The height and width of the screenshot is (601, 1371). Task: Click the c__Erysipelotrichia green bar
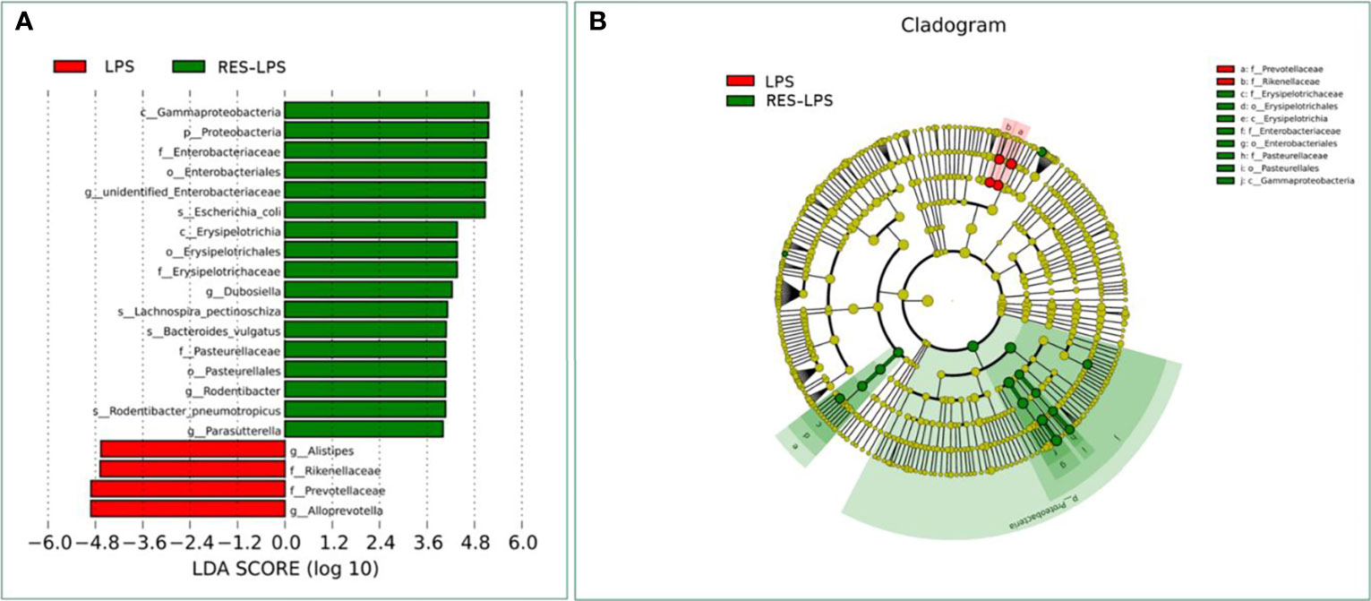372,229
